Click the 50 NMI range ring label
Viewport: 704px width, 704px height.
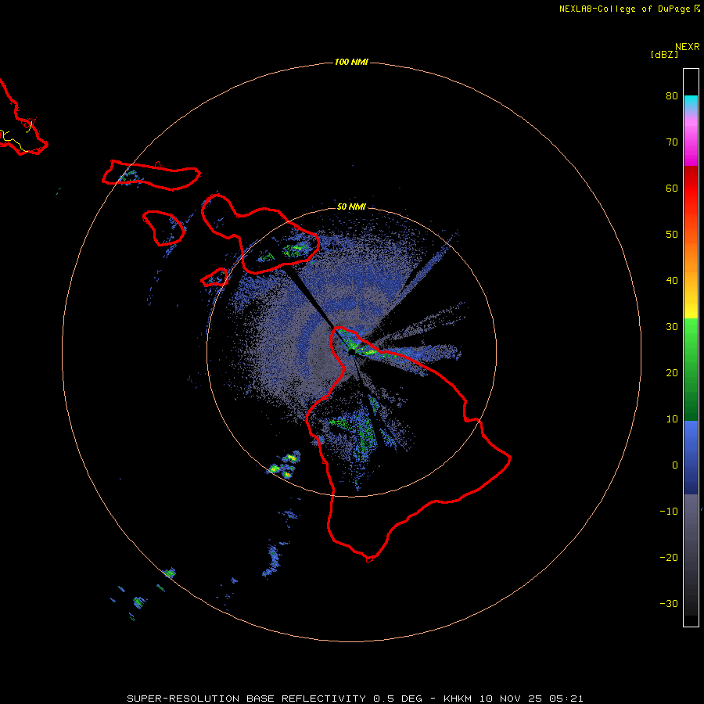(x=351, y=207)
